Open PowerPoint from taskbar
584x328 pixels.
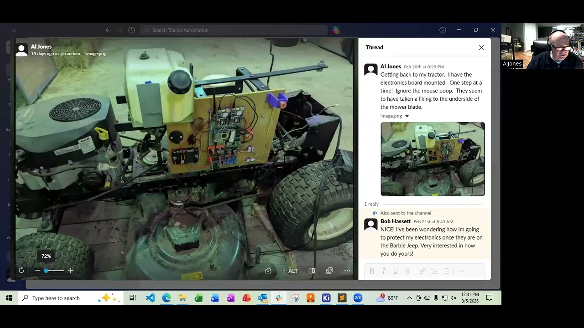point(246,298)
